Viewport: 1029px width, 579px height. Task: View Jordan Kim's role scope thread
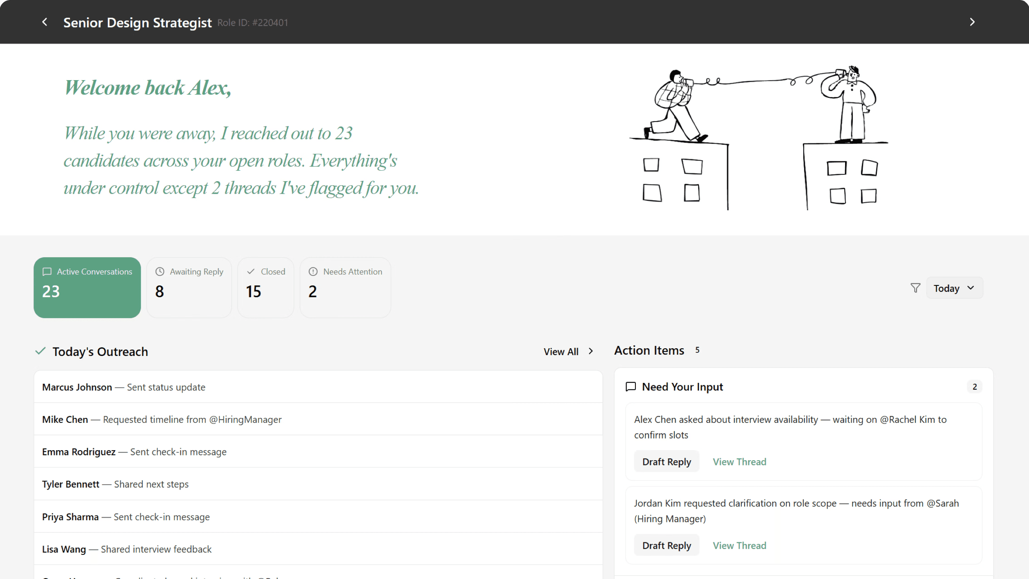click(x=739, y=546)
